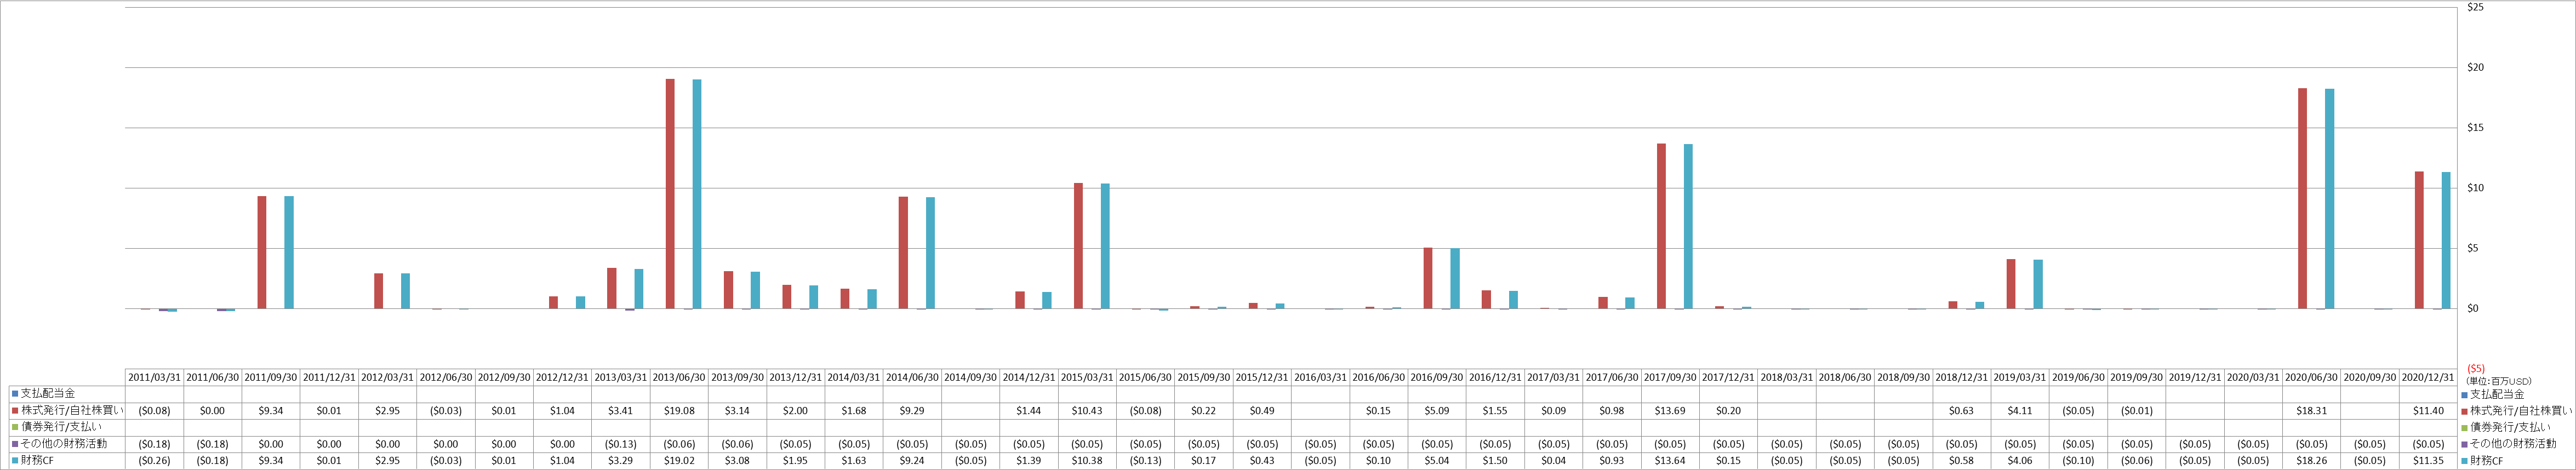2576x470 pixels.
Task: Click the ($0.10) 財務CF cell for 2019/06/30
Action: pos(2078,461)
